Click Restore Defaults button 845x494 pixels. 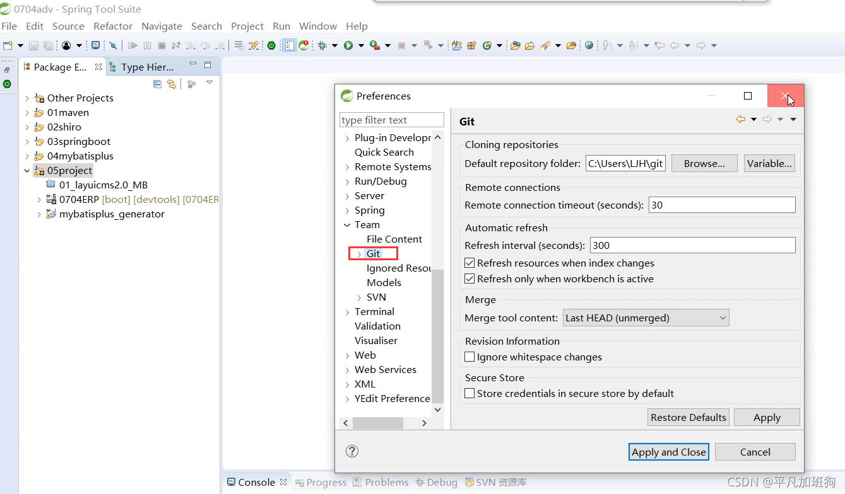coord(688,417)
